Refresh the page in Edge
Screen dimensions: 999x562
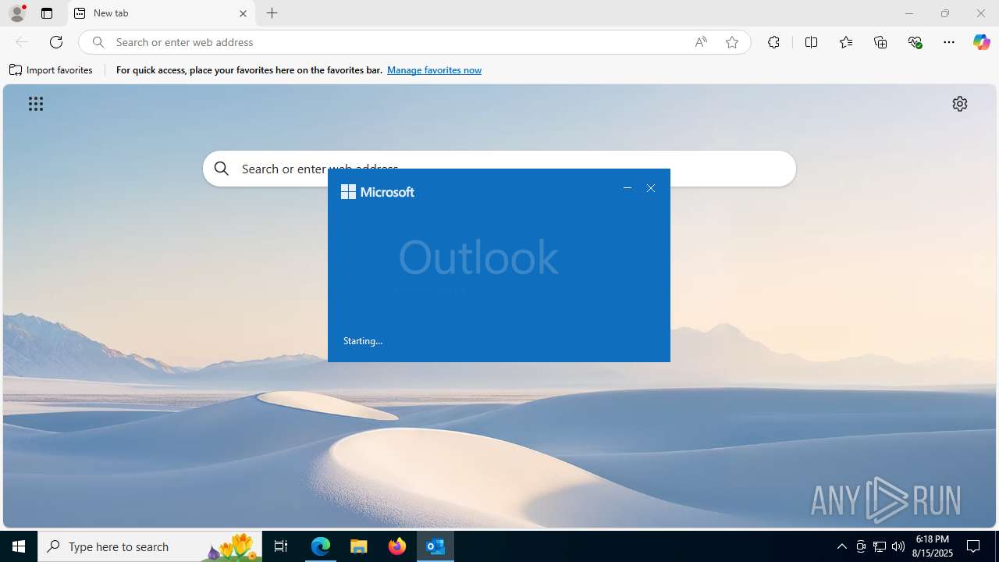56,42
